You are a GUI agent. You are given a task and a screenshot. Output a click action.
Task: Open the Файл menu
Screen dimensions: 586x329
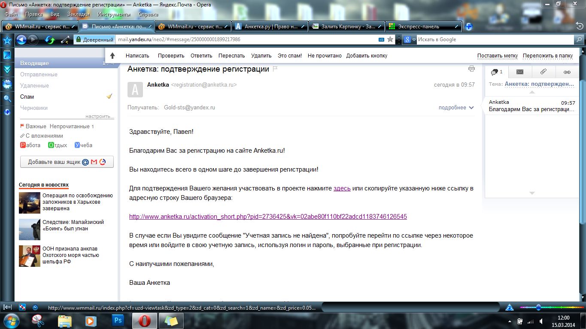tap(11, 14)
